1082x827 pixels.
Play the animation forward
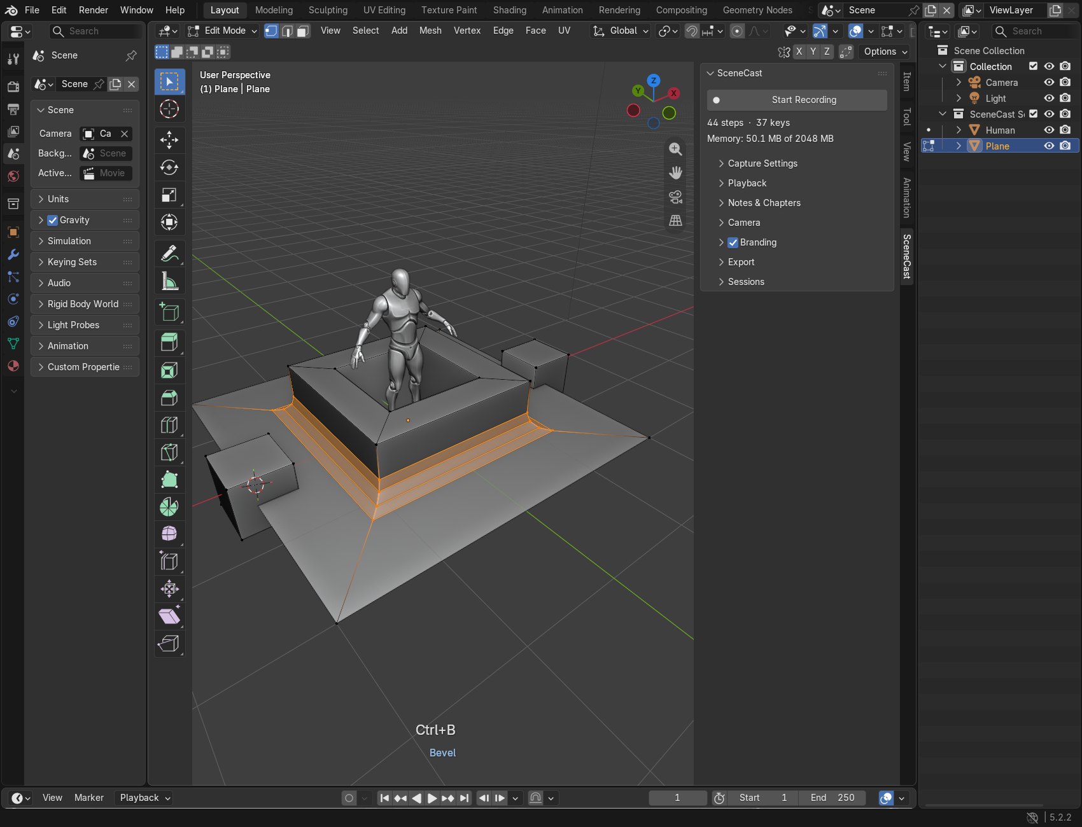pos(432,798)
